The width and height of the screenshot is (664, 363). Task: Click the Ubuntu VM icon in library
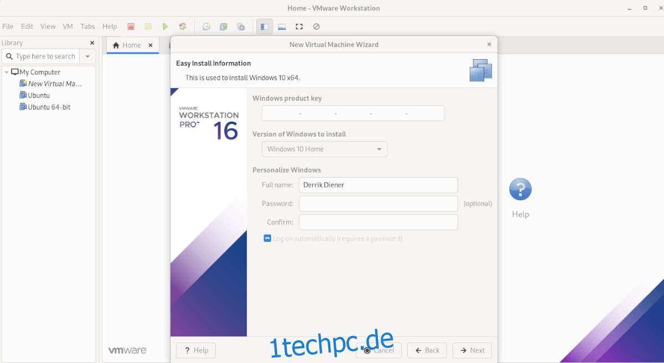click(x=23, y=95)
